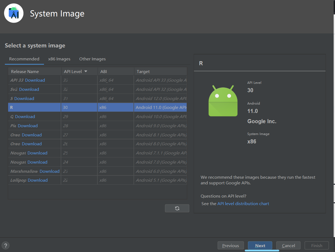Click the Android 9.0 target cell
335x252 pixels.
tap(160, 126)
